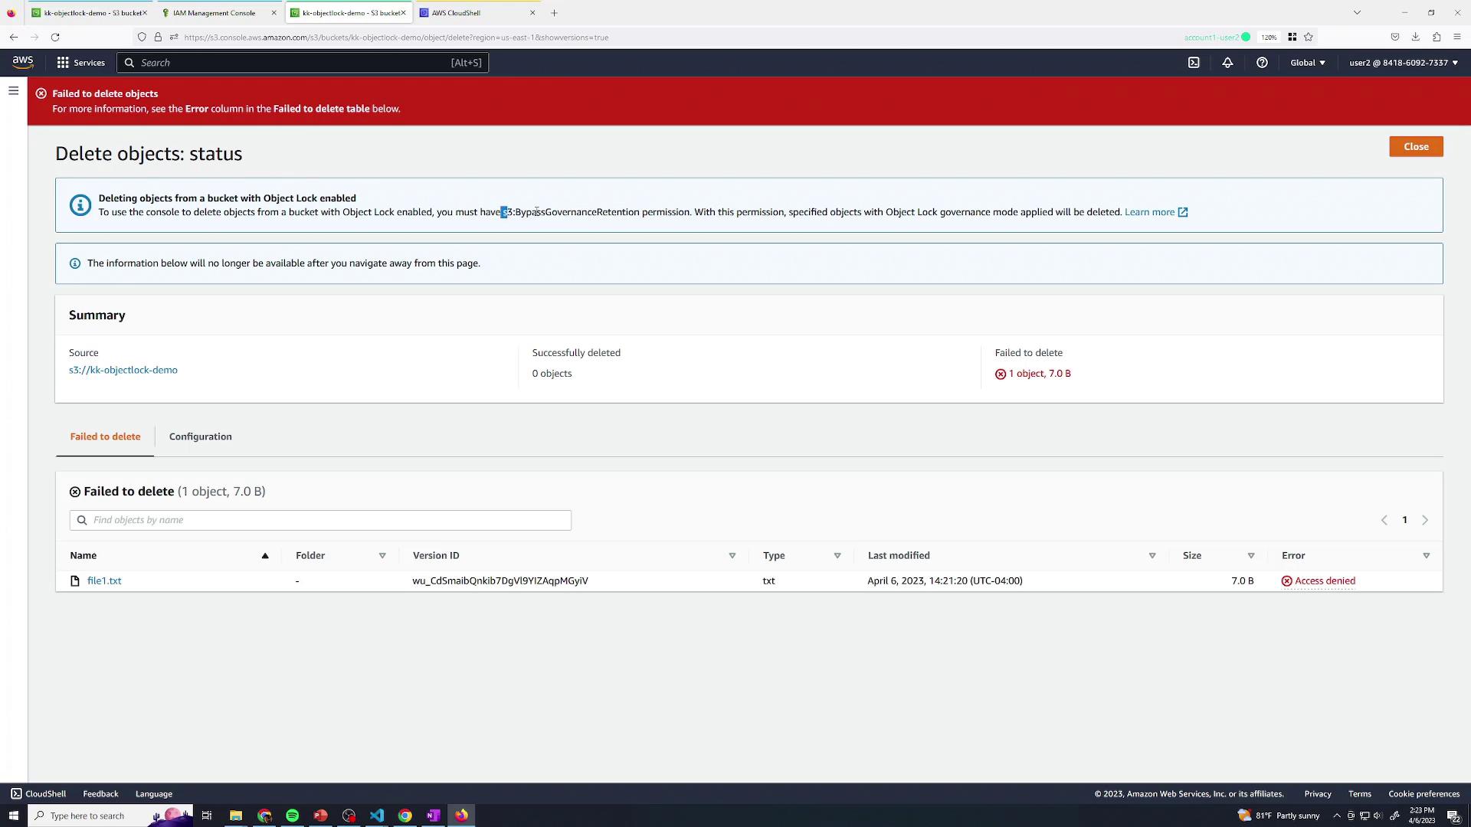Reload the page with browser refresh icon
Image resolution: width=1471 pixels, height=827 pixels.
[55, 37]
